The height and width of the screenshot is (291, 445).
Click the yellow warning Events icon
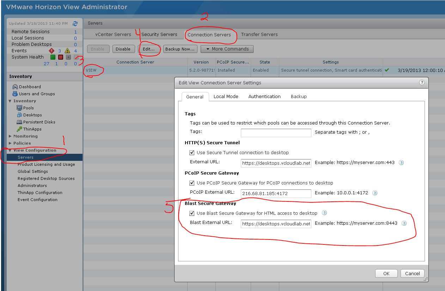pos(67,51)
